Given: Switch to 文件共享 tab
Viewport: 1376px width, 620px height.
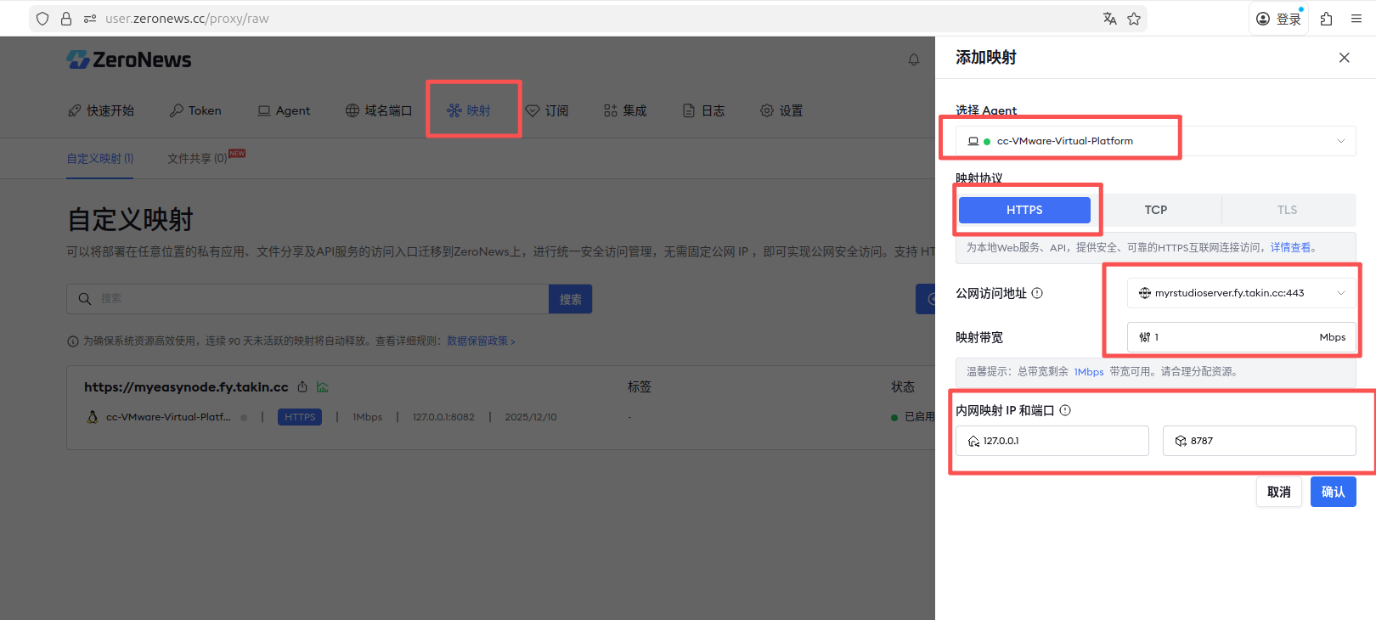Looking at the screenshot, I should click(197, 158).
